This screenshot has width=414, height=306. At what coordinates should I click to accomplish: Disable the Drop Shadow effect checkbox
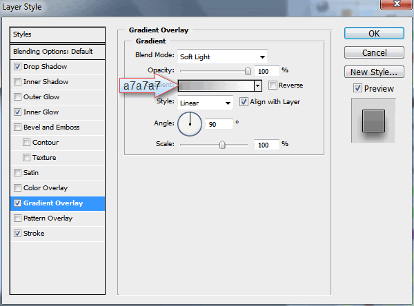(x=18, y=67)
